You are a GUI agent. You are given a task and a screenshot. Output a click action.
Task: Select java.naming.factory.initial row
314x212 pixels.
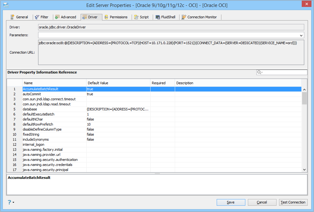(154, 150)
